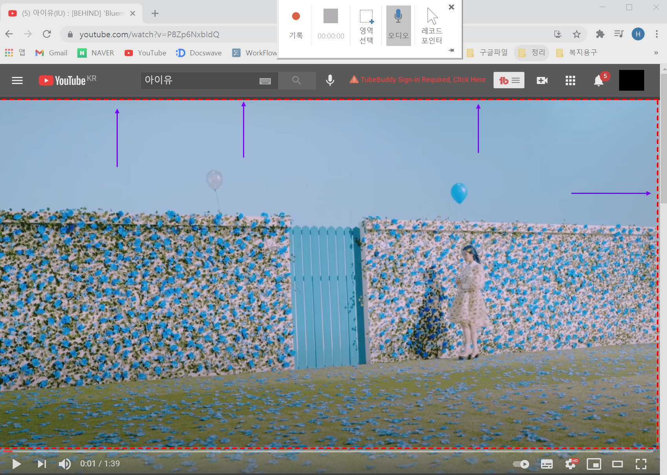This screenshot has height=475, width=667.
Task: Open the NAVER bookmark
Action: [x=96, y=53]
